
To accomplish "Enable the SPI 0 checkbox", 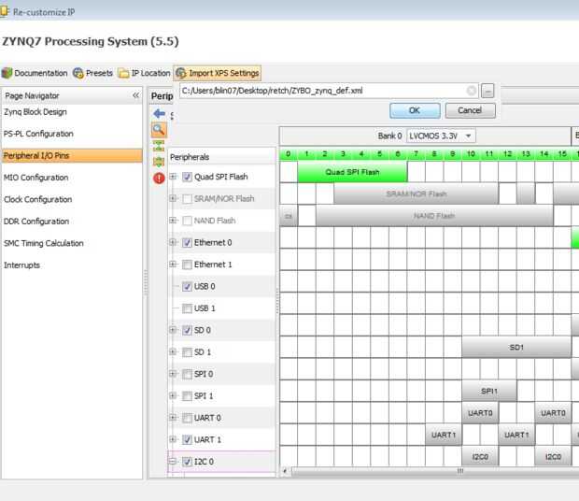I will click(187, 374).
